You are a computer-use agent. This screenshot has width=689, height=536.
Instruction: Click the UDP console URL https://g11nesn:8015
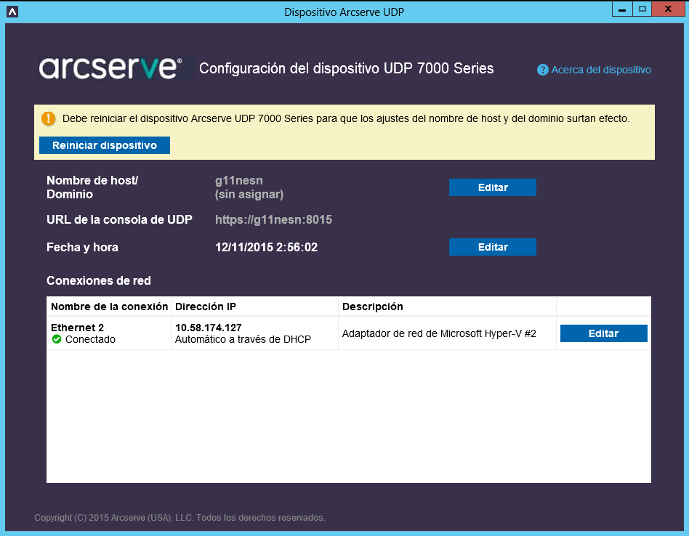(273, 219)
